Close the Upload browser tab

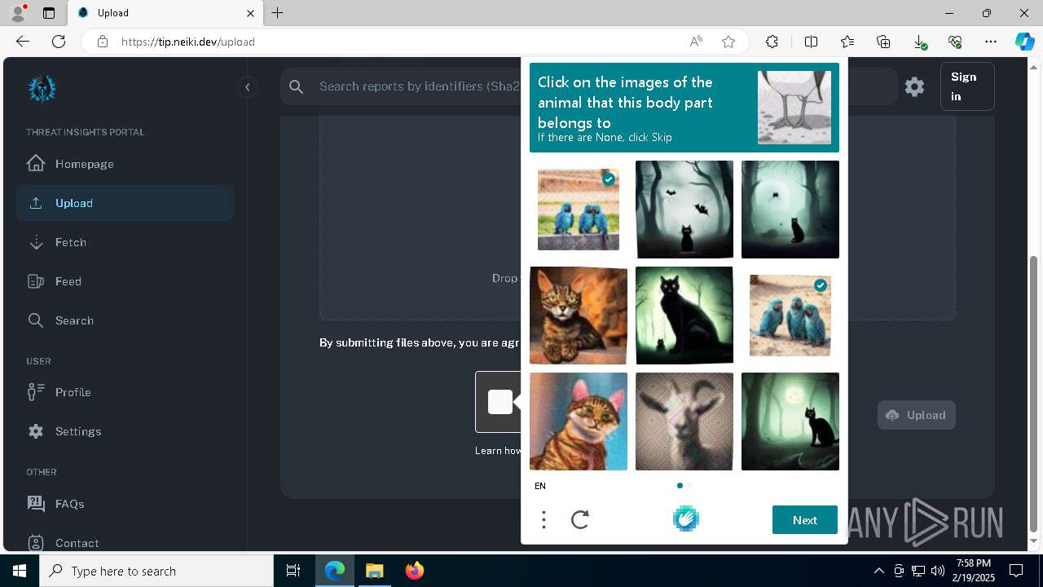tap(251, 13)
